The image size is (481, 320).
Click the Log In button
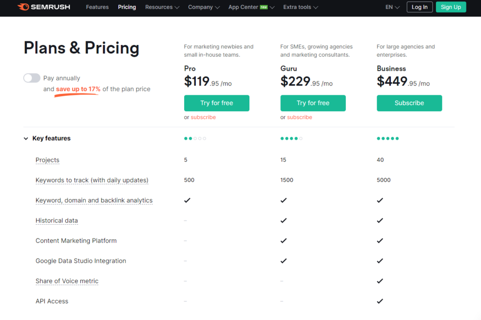pos(419,7)
